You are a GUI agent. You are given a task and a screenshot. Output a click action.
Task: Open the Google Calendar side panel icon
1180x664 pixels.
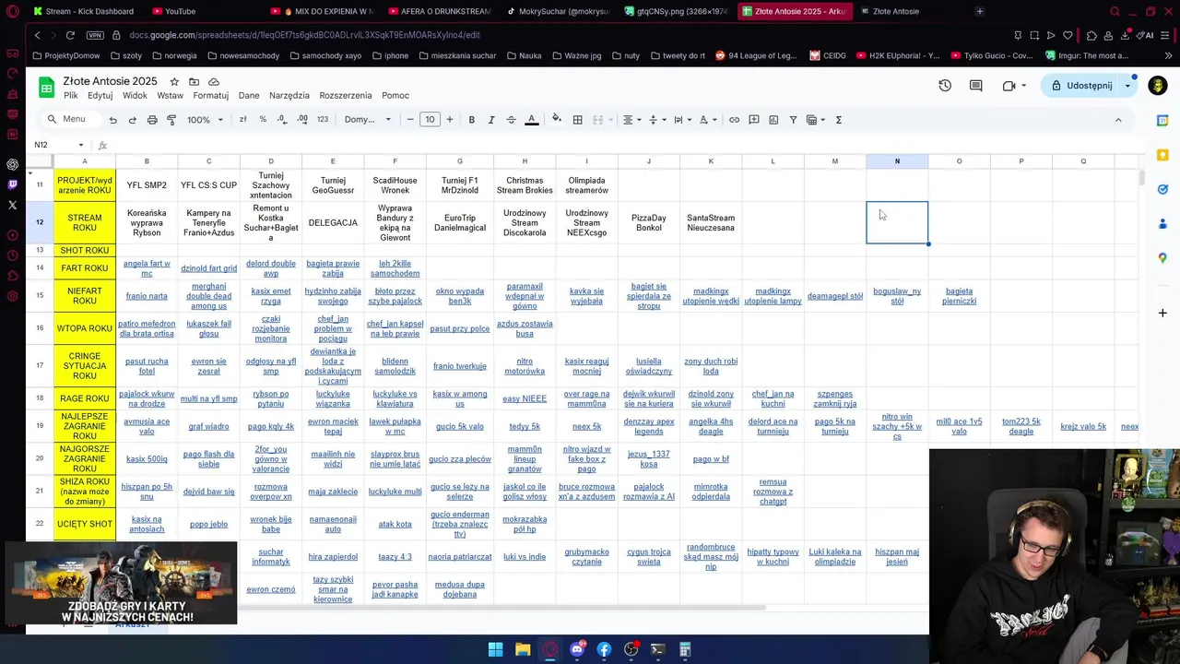(1162, 120)
